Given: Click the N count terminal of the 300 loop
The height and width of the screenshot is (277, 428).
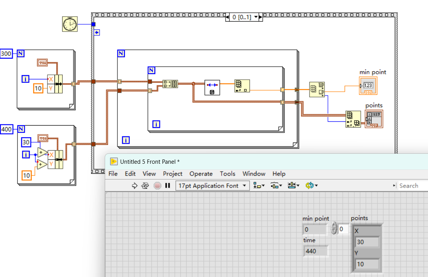Looking at the screenshot, I should (21, 53).
